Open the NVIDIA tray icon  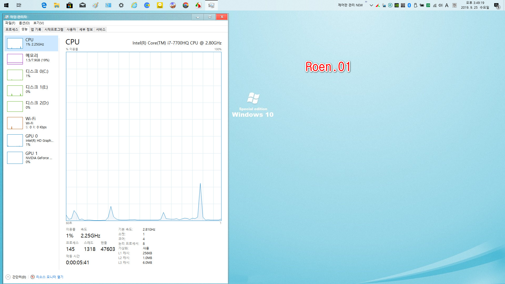[x=397, y=5]
